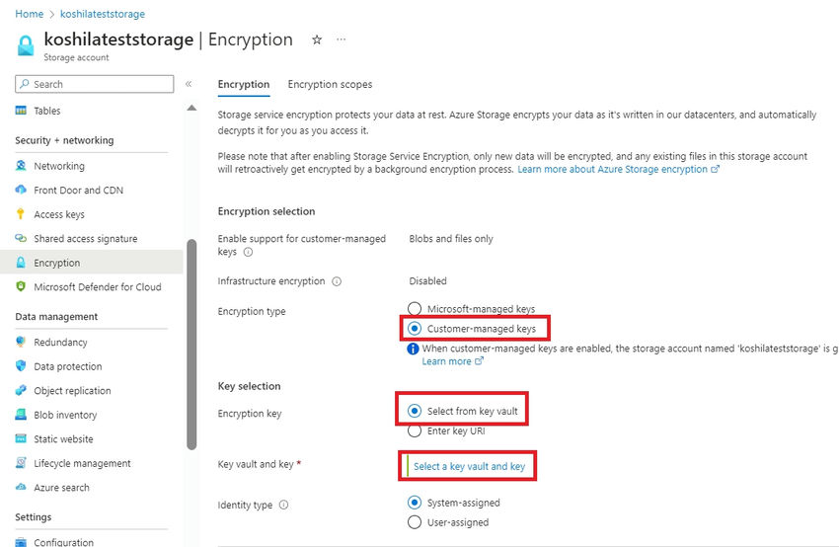Screen dimensions: 839x547
Task: Click the Microsoft Defender for Cloud shield icon
Action: [x=21, y=286]
